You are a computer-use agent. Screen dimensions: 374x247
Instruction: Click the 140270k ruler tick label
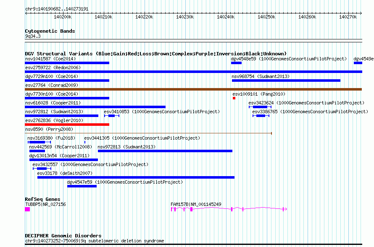348,17
